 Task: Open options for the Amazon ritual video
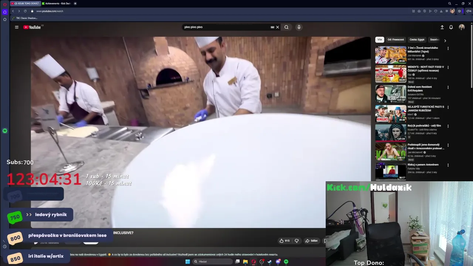[x=448, y=145]
